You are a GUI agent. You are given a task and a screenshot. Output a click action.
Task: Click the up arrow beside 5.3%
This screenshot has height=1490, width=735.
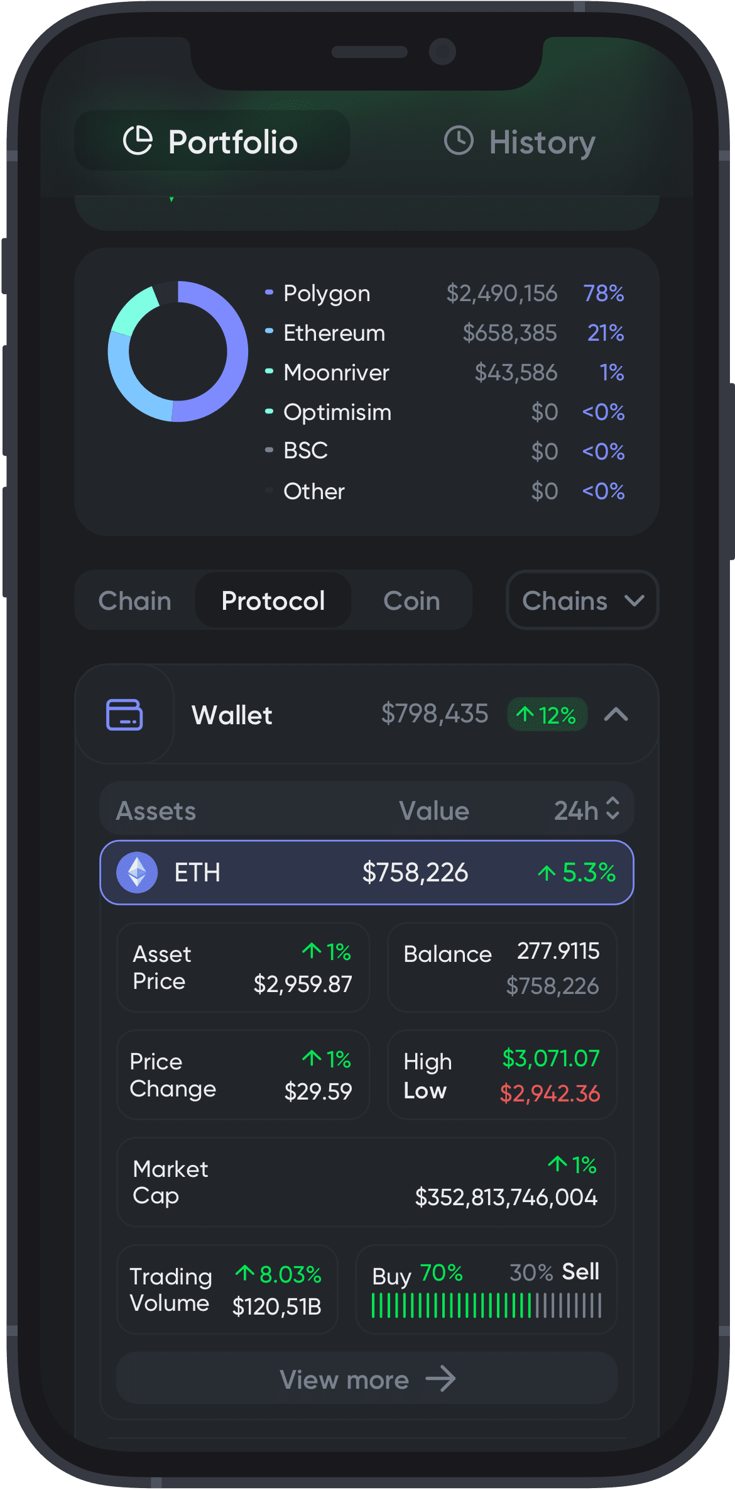(x=547, y=873)
